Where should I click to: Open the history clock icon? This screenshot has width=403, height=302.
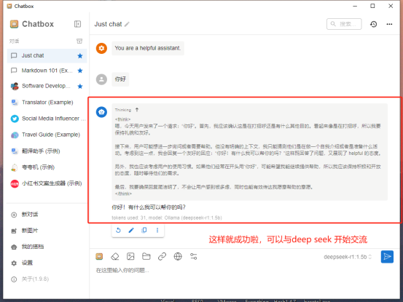coord(373,24)
